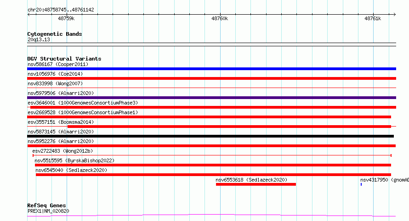Click the nsv586167 (Cooper2011) label
Viewport: 409px width, 221px height.
pyautogui.click(x=58, y=64)
